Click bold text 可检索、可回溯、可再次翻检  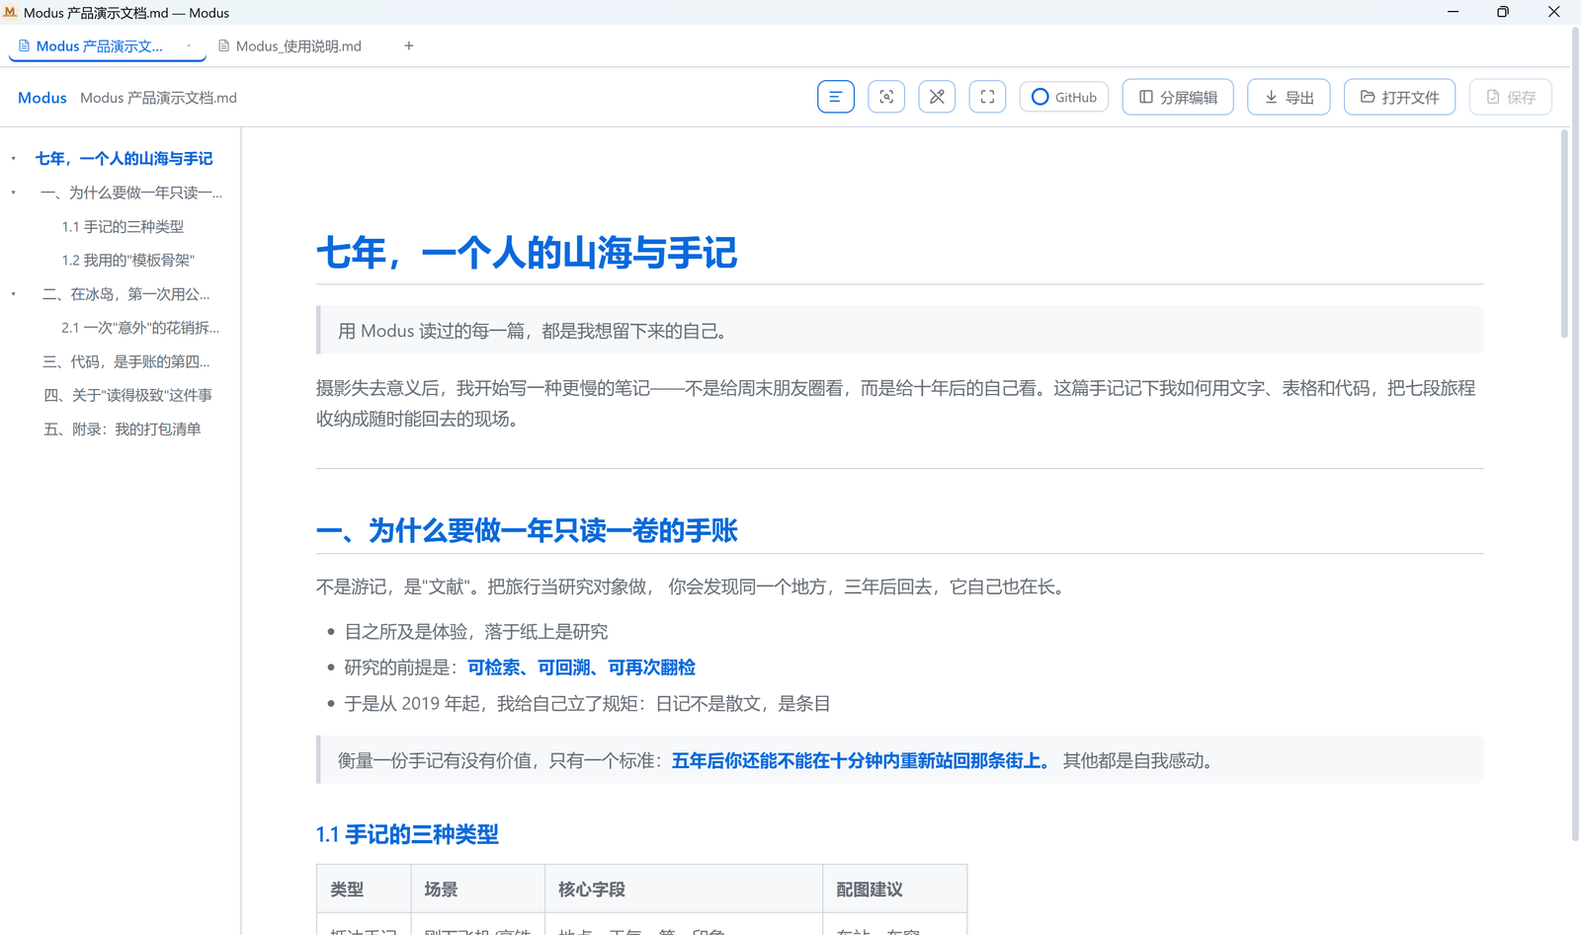pos(581,667)
